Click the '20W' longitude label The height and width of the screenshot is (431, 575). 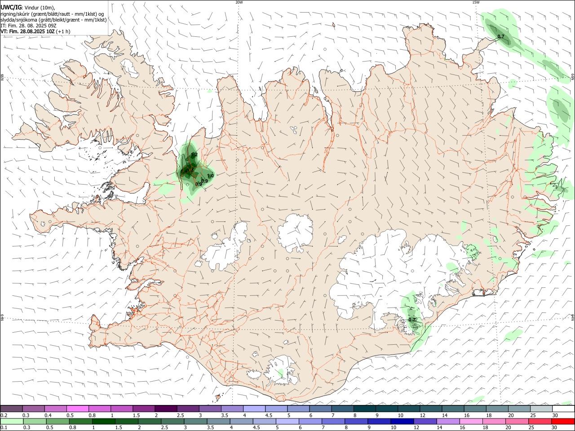pyautogui.click(x=239, y=2)
